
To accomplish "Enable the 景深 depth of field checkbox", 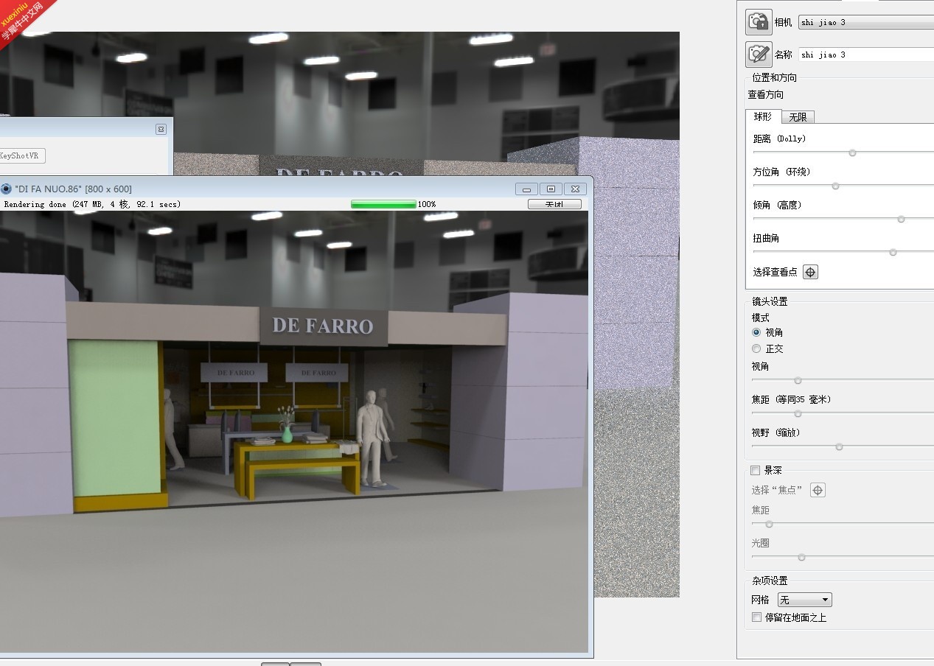I will click(756, 470).
